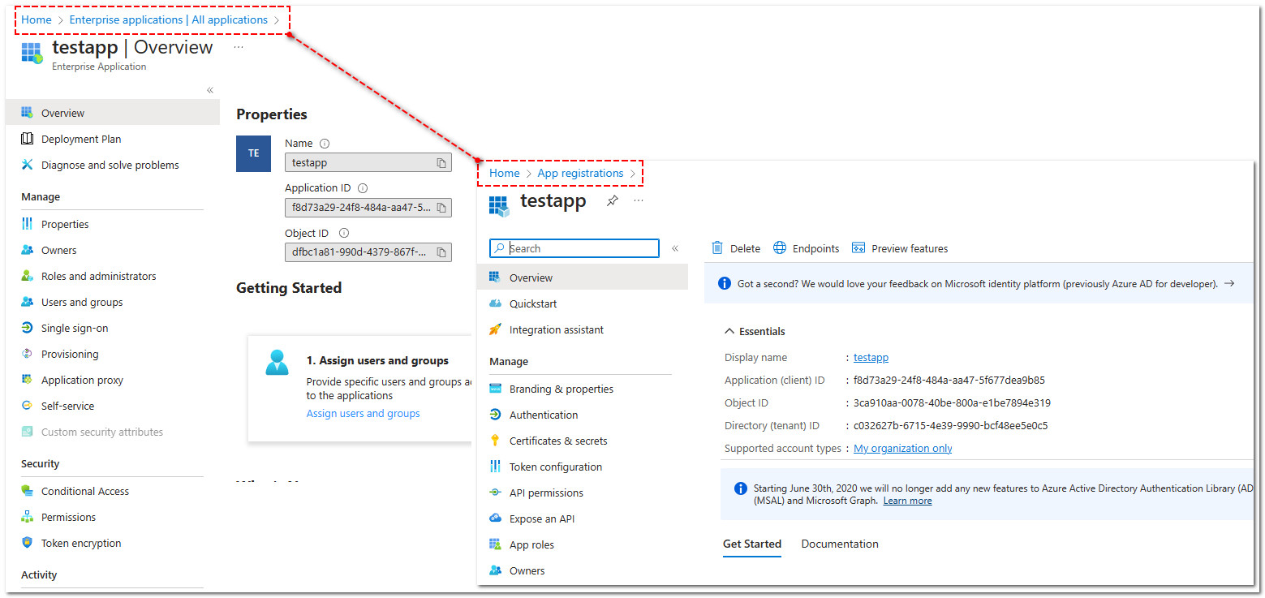Open Deployment Plan in Enterprise application sidebar

(x=81, y=139)
